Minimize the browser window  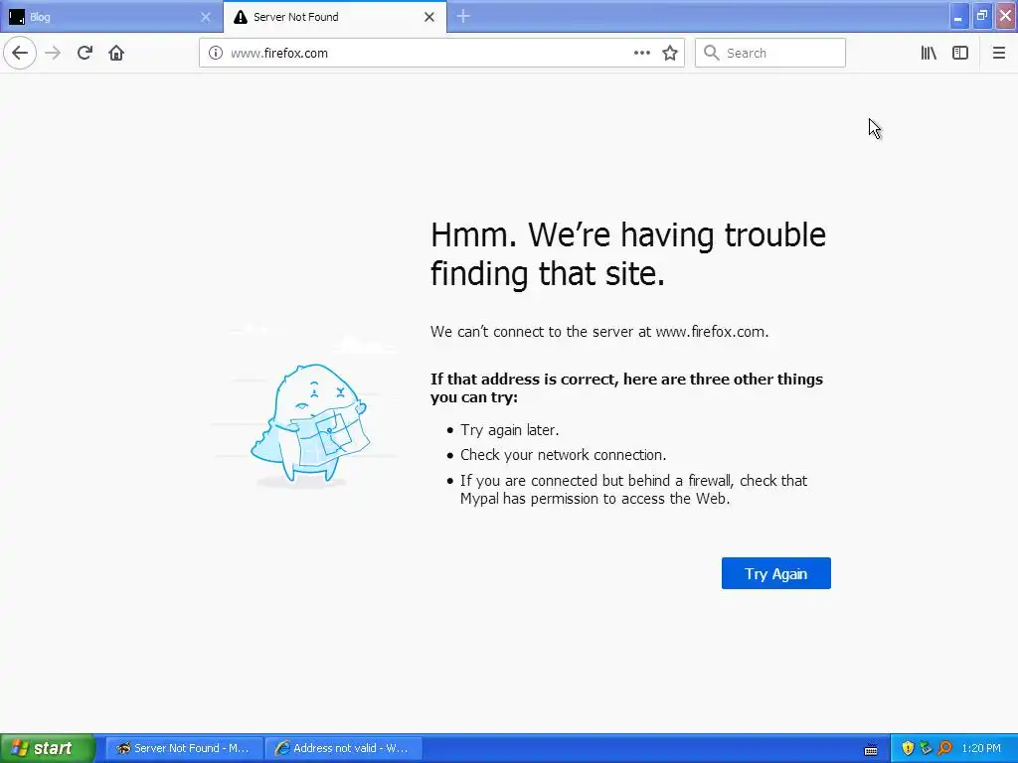click(958, 16)
